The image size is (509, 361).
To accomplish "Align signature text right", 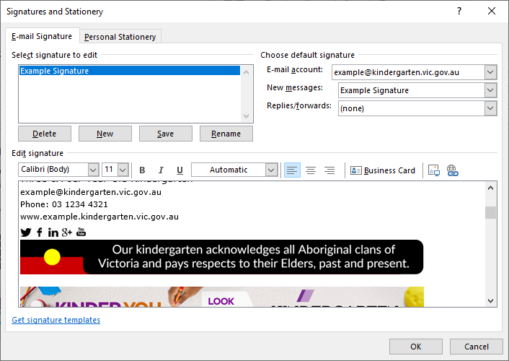I will (x=329, y=170).
